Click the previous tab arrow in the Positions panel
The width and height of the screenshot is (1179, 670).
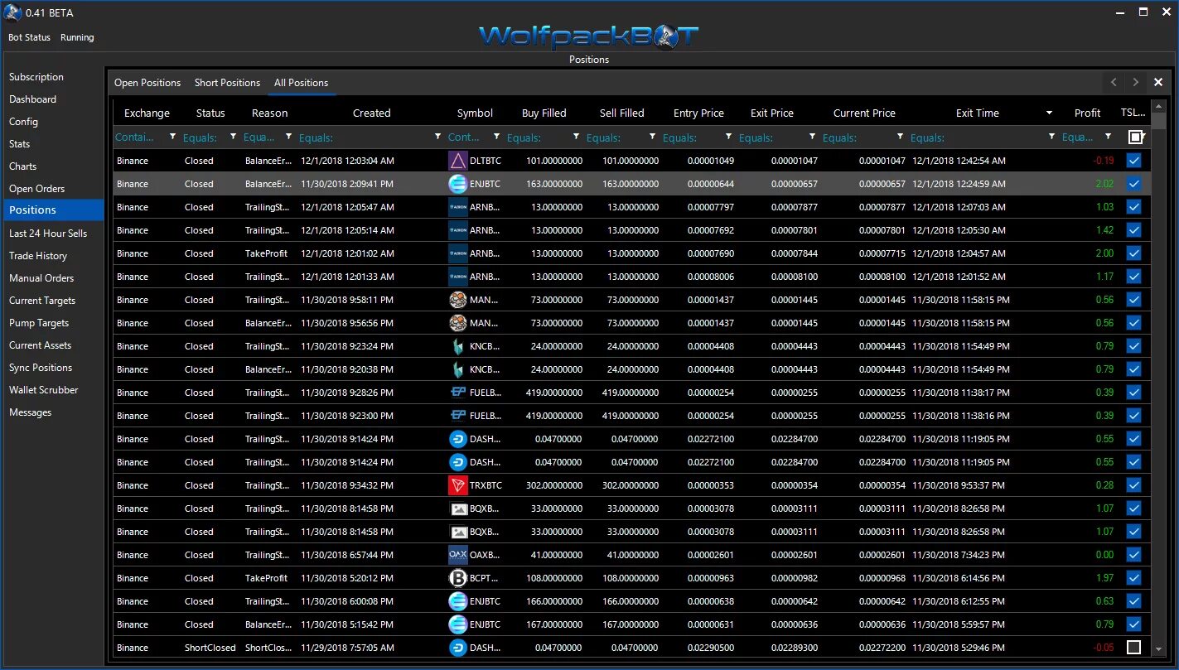point(1114,82)
